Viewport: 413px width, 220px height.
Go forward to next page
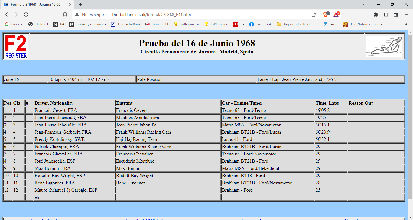pyautogui.click(x=16, y=15)
